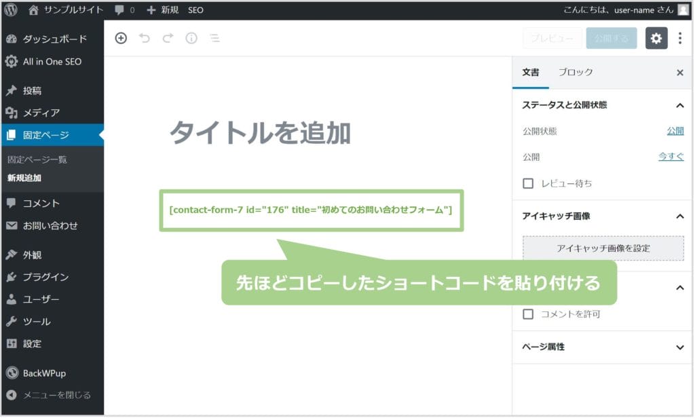Click the アイキャッチ画像を設定 button
Viewport: 695px width, 418px height.
[603, 248]
